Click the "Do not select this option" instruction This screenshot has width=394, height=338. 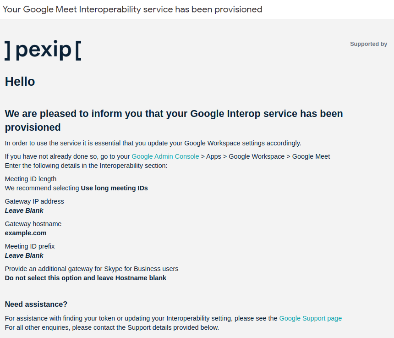pos(85,278)
